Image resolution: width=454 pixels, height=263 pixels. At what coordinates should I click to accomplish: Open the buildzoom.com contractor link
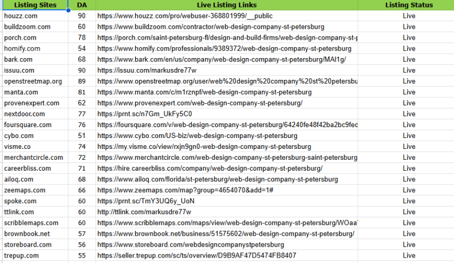211,27
